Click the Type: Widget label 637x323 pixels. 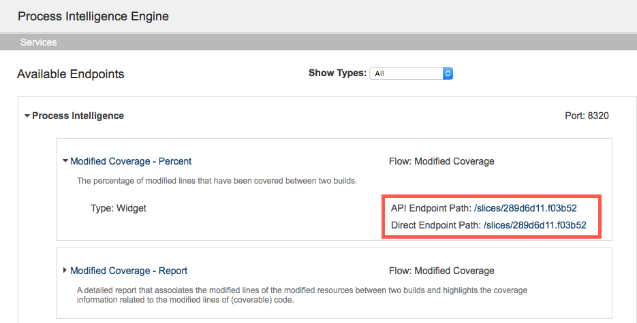tap(119, 208)
